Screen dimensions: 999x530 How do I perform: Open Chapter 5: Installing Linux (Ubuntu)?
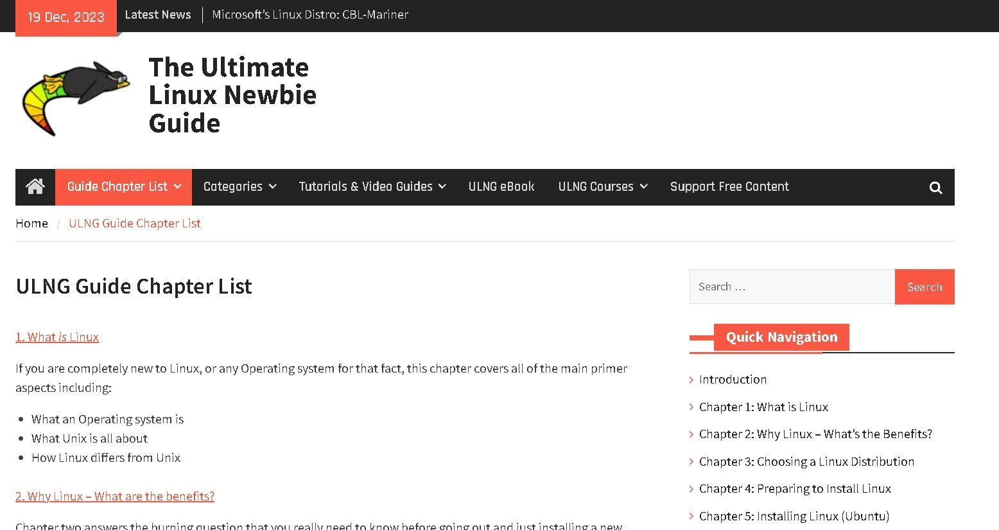point(794,517)
